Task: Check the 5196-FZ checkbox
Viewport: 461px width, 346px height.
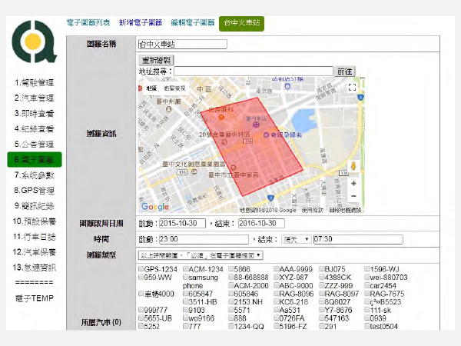Action: click(x=277, y=326)
